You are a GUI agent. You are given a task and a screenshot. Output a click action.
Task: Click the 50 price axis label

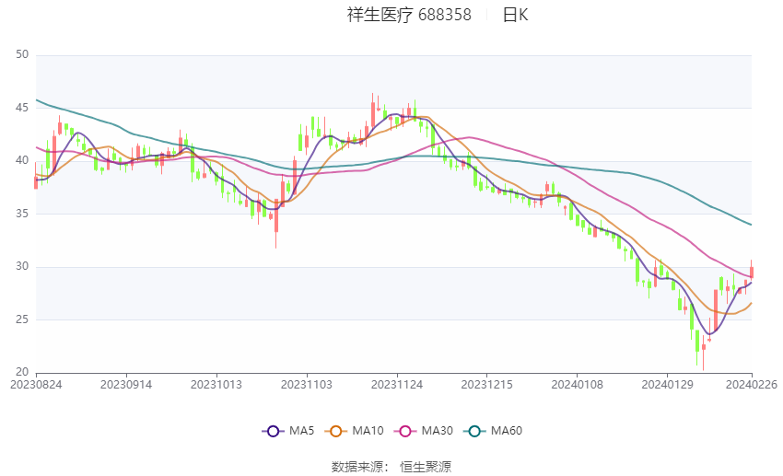pos(22,54)
